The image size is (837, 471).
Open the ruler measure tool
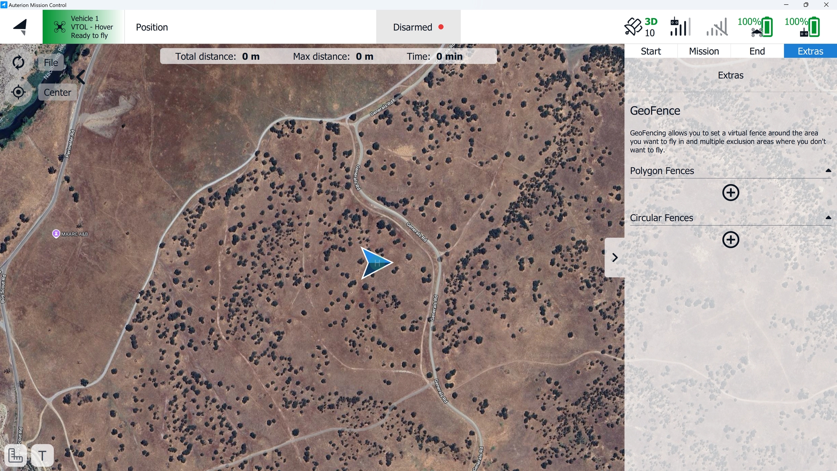point(15,455)
